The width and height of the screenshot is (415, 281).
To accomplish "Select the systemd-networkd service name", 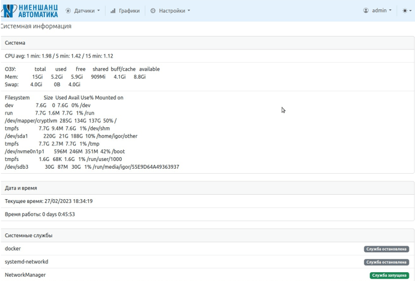I will coord(27,262).
